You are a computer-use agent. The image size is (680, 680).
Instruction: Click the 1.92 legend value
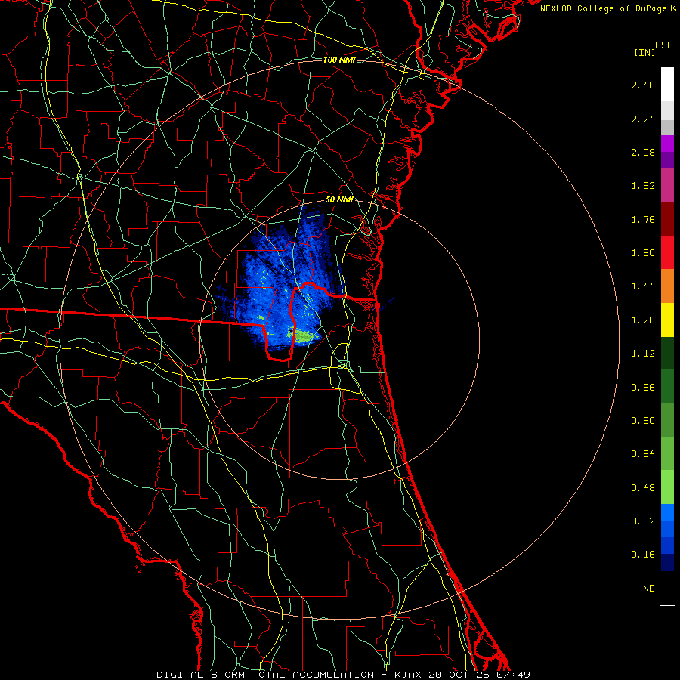[643, 186]
